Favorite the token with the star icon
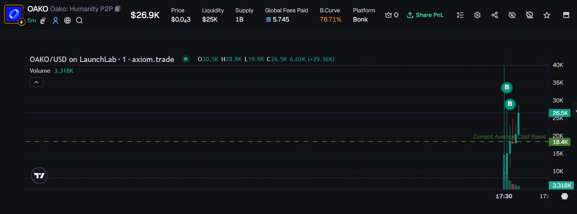Screen dimensions: 577x214 pos(547,15)
